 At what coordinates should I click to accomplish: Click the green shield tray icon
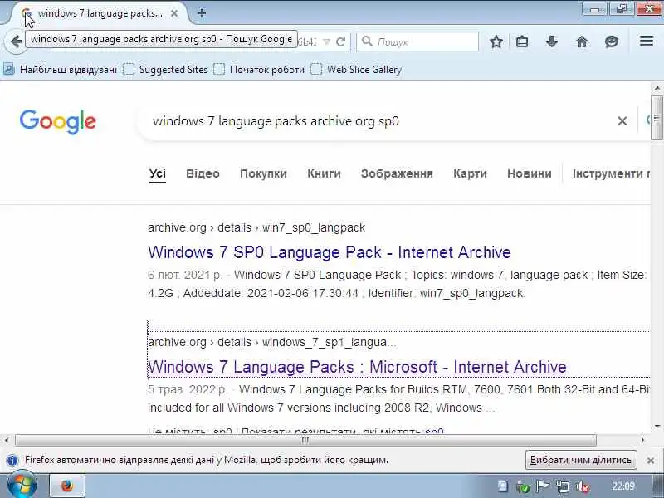click(x=524, y=487)
